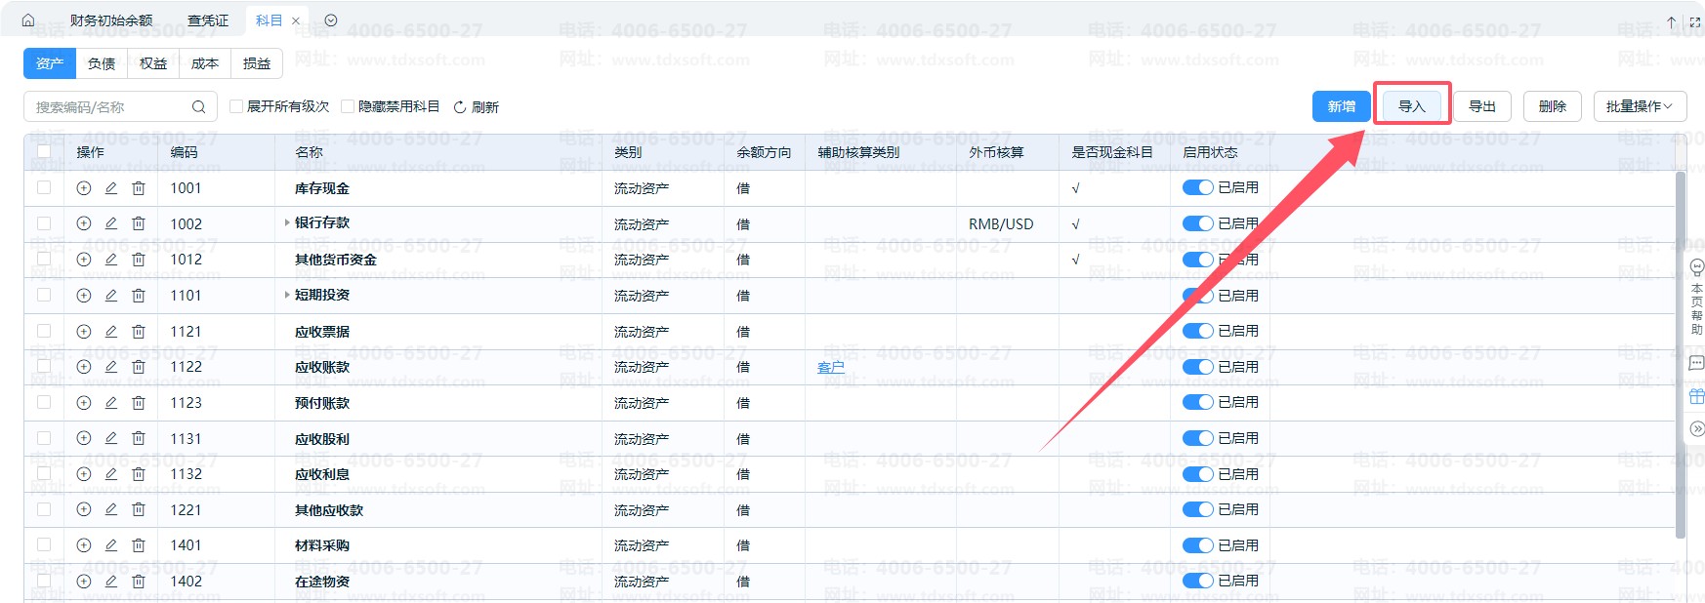Click the delete trash icon for row 1012
This screenshot has width=1705, height=603.
[139, 260]
